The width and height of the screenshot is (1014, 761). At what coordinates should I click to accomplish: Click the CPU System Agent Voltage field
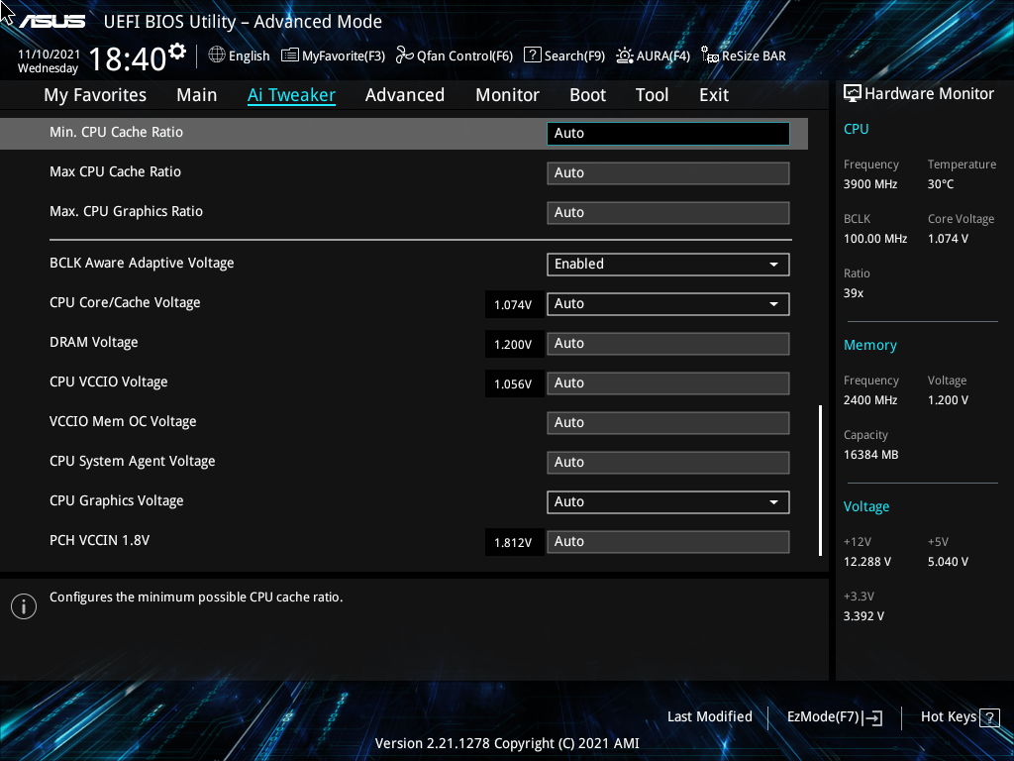tap(668, 462)
